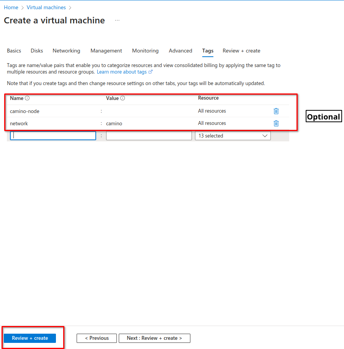Delete the camino-node tag with trash icon
The height and width of the screenshot is (349, 344).
[x=276, y=111]
